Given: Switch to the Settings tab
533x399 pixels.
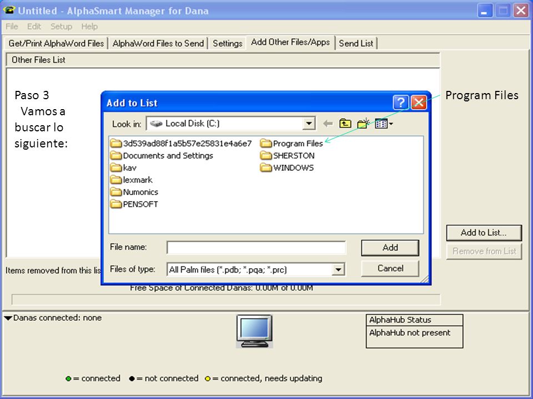Looking at the screenshot, I should pyautogui.click(x=228, y=43).
